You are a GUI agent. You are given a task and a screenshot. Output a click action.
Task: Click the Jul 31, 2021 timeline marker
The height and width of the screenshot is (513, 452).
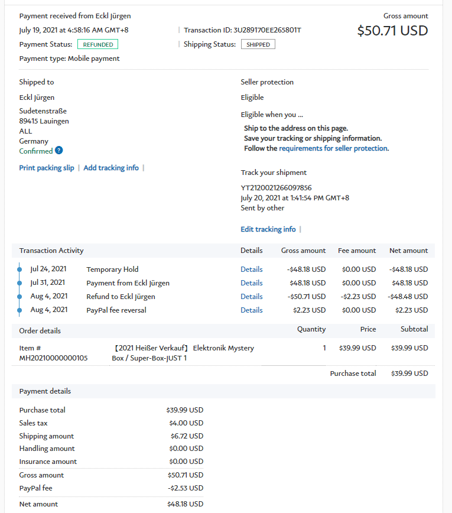pos(19,283)
